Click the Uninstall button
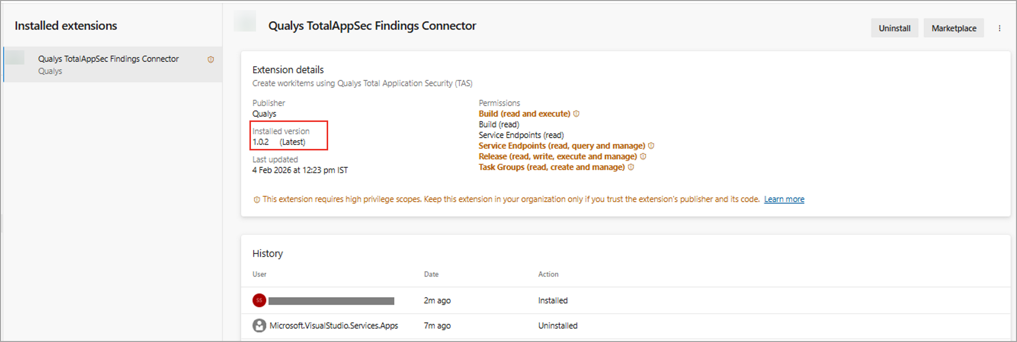Screen dimensions: 1017x342 pos(894,28)
